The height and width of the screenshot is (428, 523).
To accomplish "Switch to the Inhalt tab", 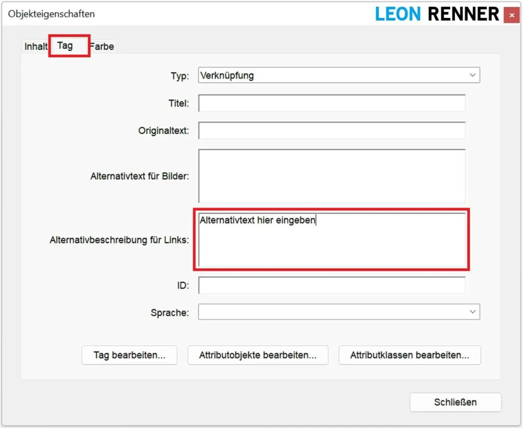I will coord(36,46).
